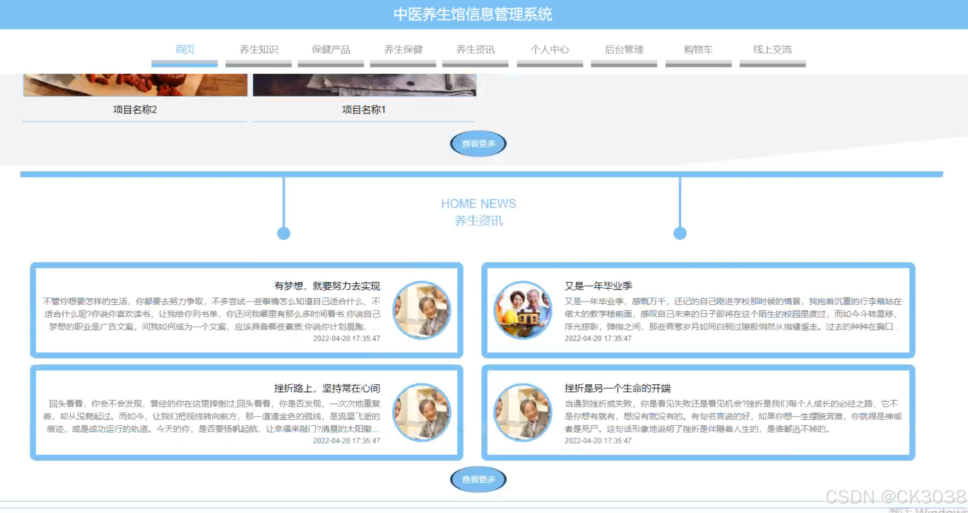
Task: Click the 有梦想，就要努力去实现 article title
Action: [327, 286]
